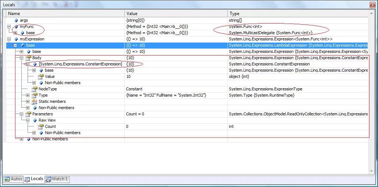The height and width of the screenshot is (187, 378).
Task: Click the Raw View icon
Action: coord(35,121)
